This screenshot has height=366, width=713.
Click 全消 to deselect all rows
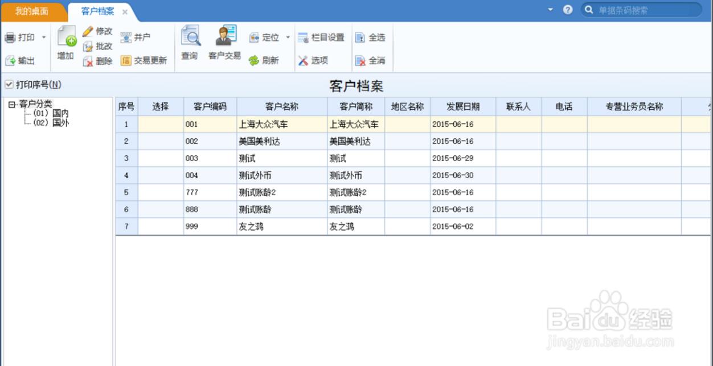[x=360, y=61]
